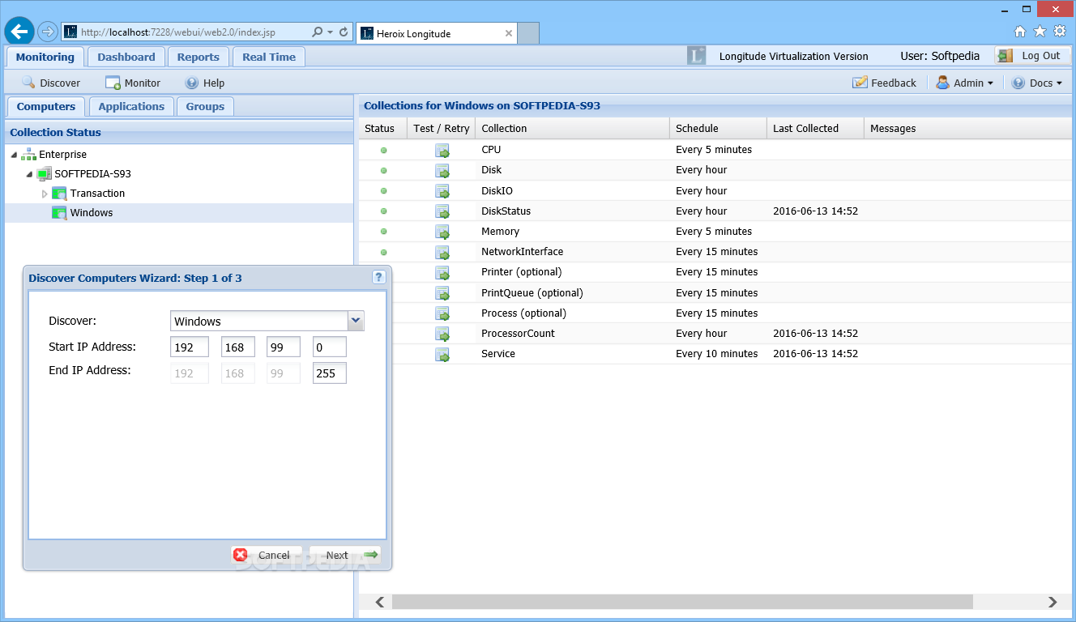The image size is (1076, 622).
Task: Click the NetworkInterface collection name
Action: point(523,252)
